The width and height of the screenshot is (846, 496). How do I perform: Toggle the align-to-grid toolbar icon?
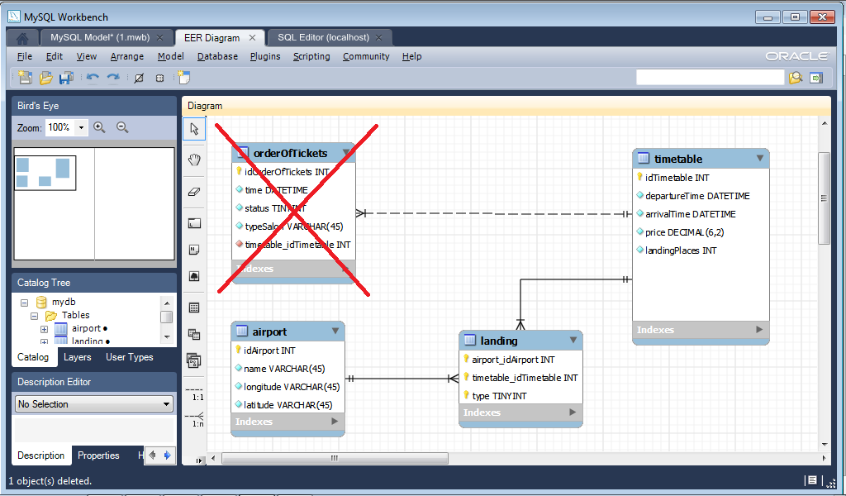tap(159, 79)
